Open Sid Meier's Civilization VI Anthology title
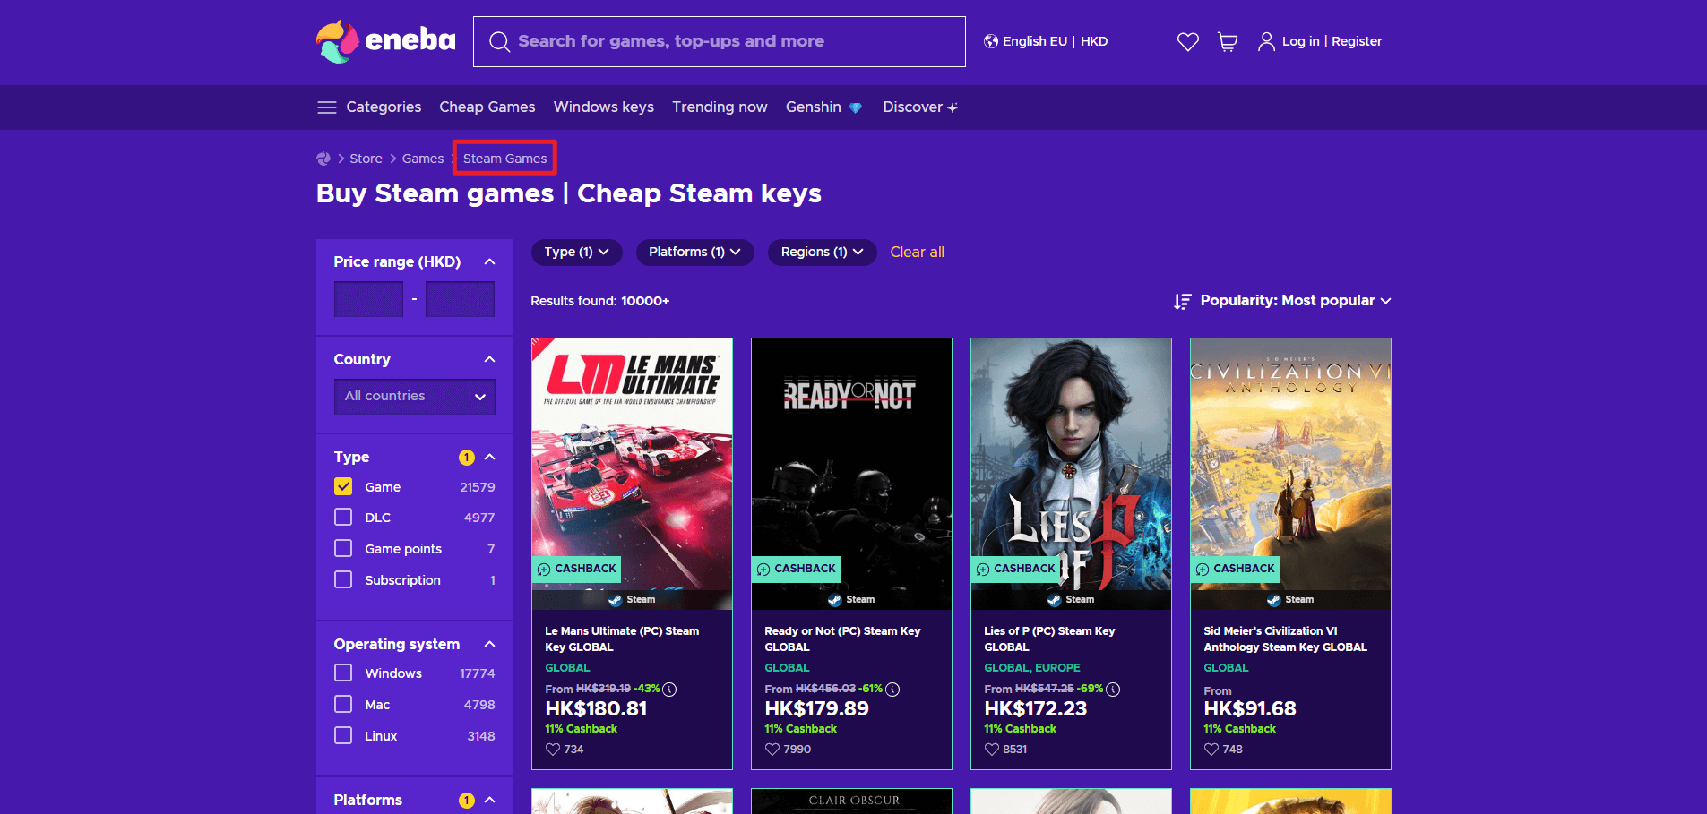The width and height of the screenshot is (1707, 814). (1285, 639)
